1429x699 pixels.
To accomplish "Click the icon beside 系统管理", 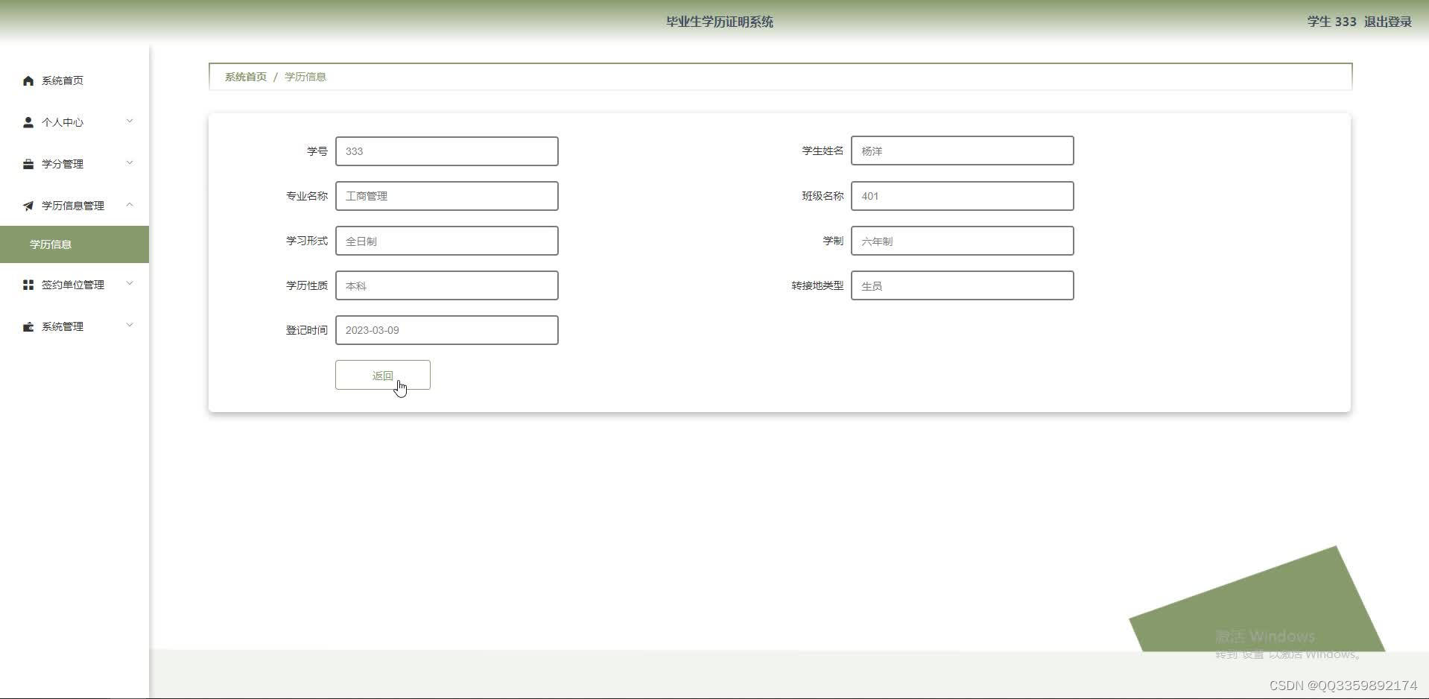I will (28, 326).
